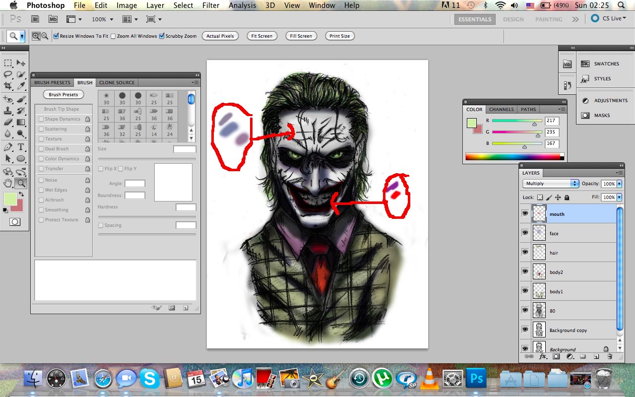Image resolution: width=635 pixels, height=397 pixels.
Task: Uncheck the Scrubby Zoom option
Action: (x=162, y=36)
